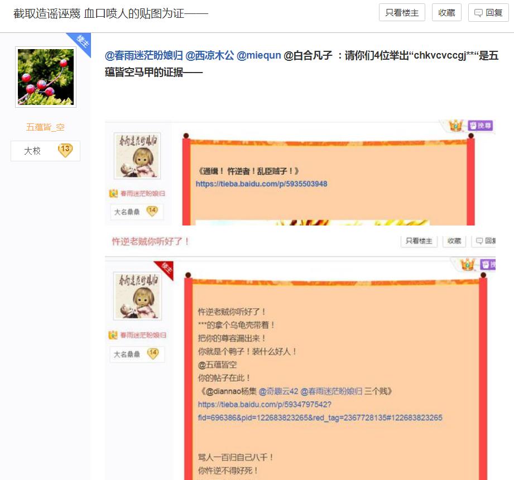Click the level 14 badge beside the red 楼主 ribbon post

pos(152,354)
